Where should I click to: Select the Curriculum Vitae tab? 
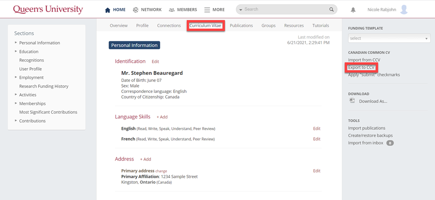pos(206,26)
